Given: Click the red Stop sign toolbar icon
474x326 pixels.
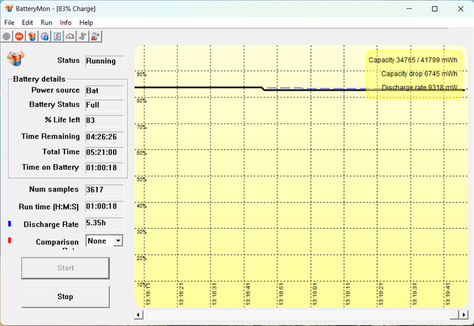Looking at the screenshot, I should click(x=20, y=37).
